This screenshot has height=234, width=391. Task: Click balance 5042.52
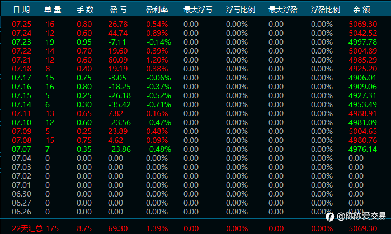click(x=363, y=33)
